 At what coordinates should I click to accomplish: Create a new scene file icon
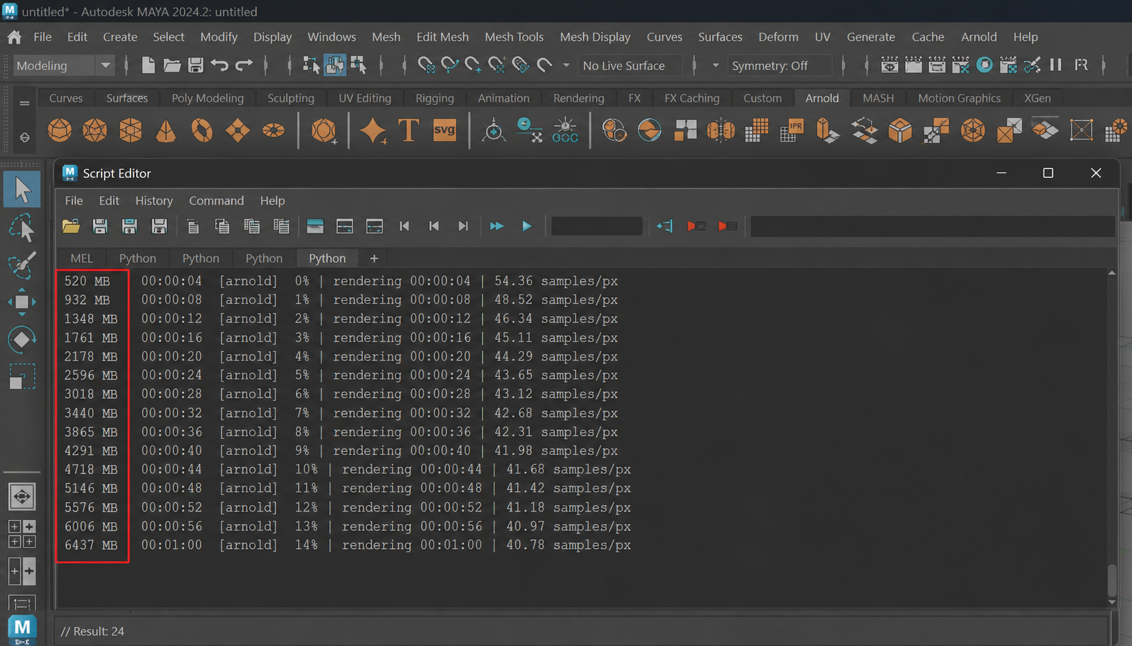[x=148, y=65]
